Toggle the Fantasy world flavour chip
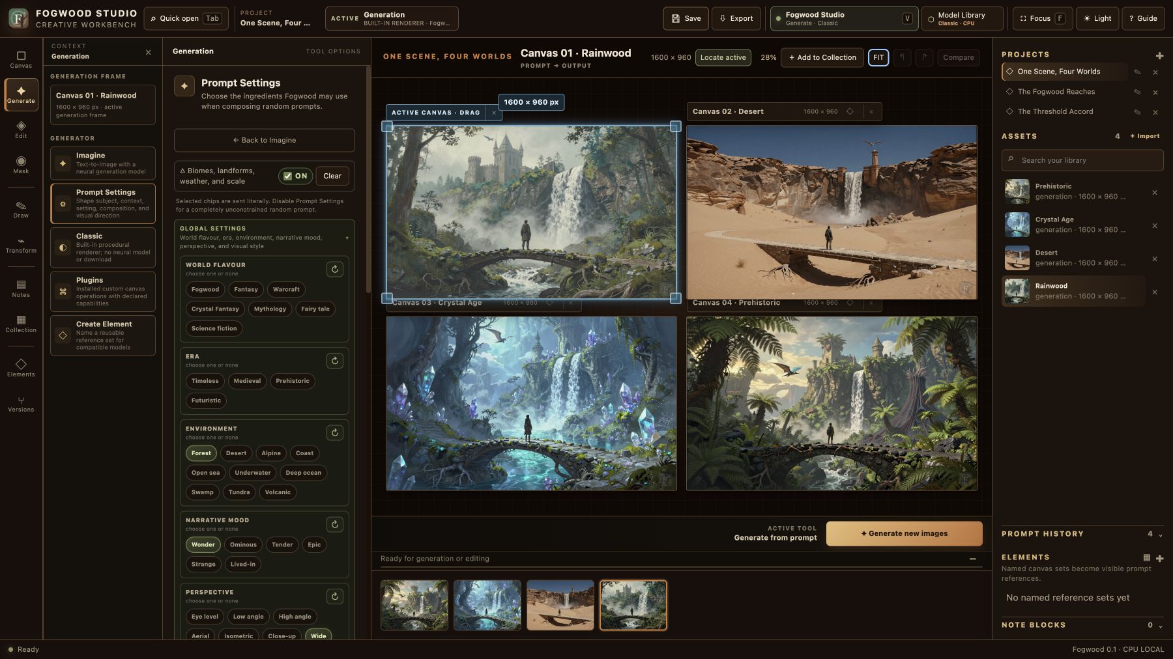Image resolution: width=1173 pixels, height=659 pixels. click(246, 289)
